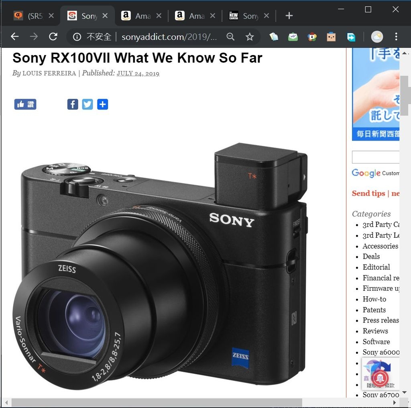Close the New Camera Sony tab
The image size is (411, 408).
tap(267, 16)
